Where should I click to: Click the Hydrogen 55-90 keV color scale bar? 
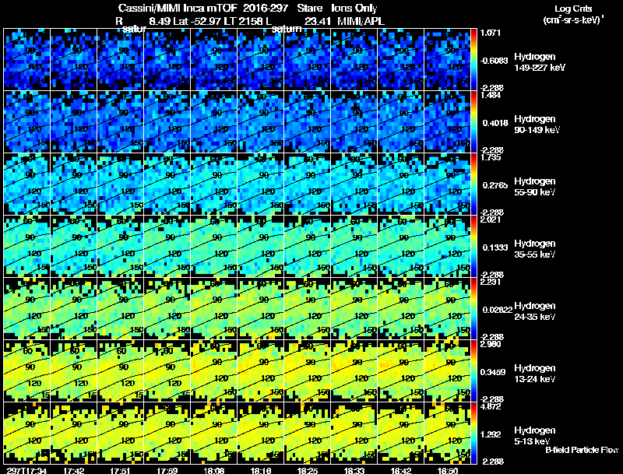(x=473, y=184)
